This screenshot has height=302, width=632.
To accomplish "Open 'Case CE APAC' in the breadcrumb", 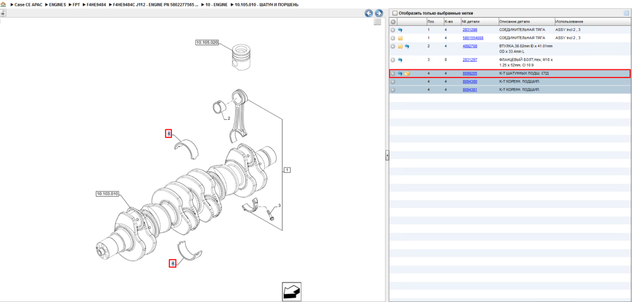I will point(28,4).
